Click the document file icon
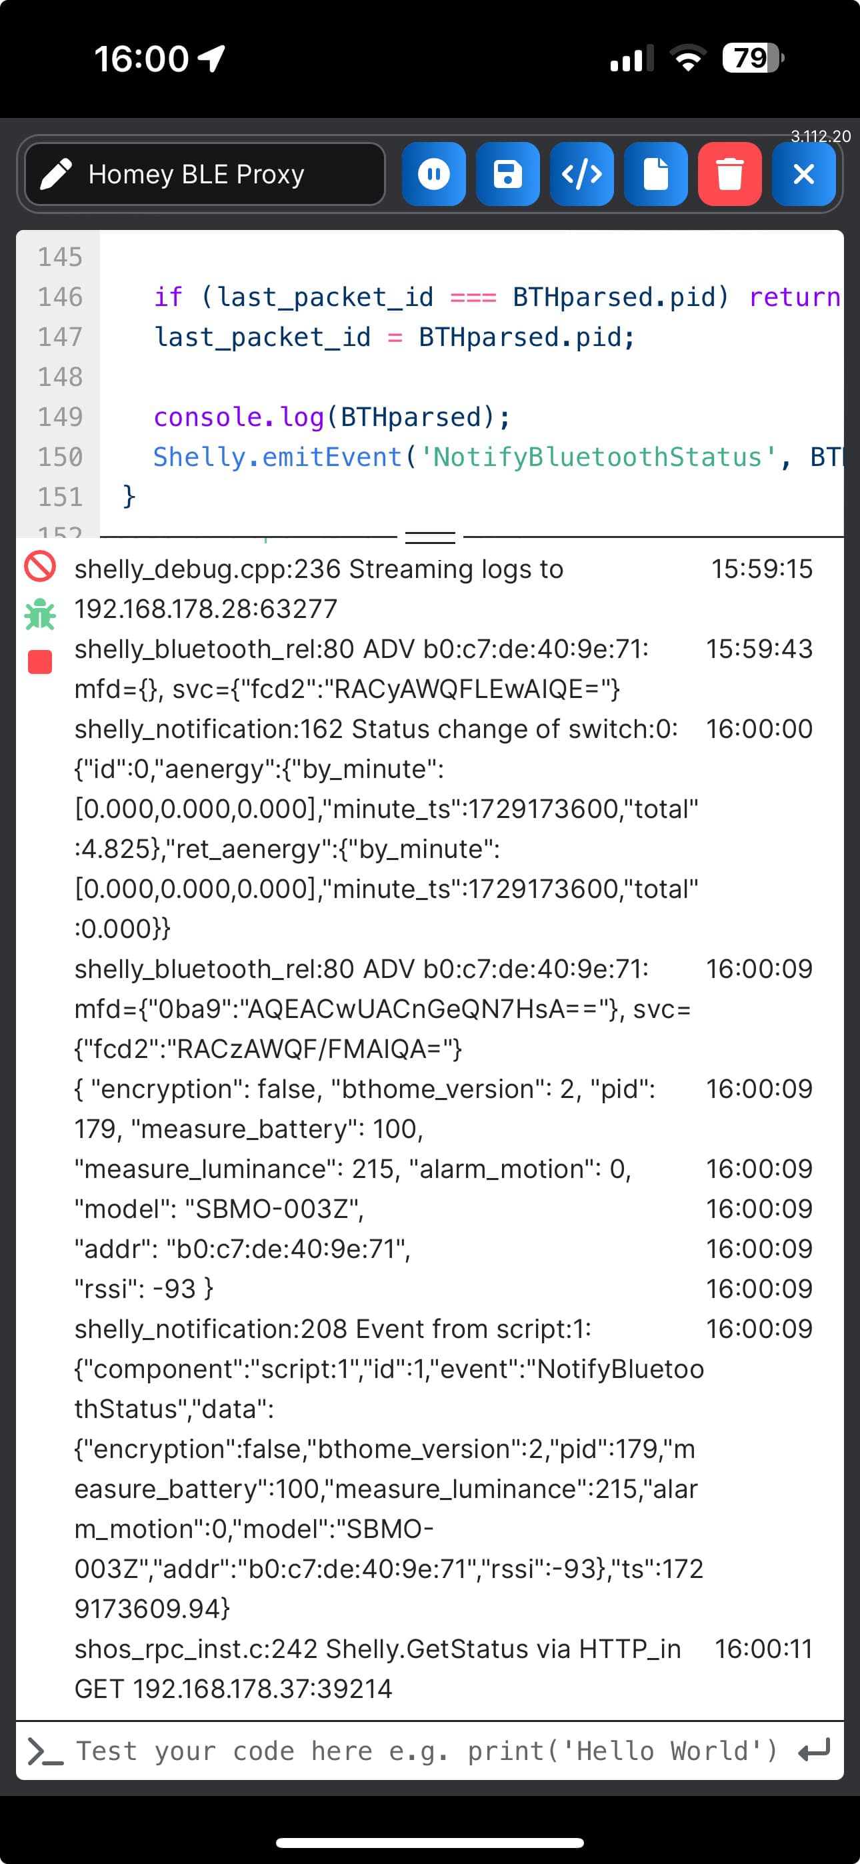860x1864 pixels. 655,175
